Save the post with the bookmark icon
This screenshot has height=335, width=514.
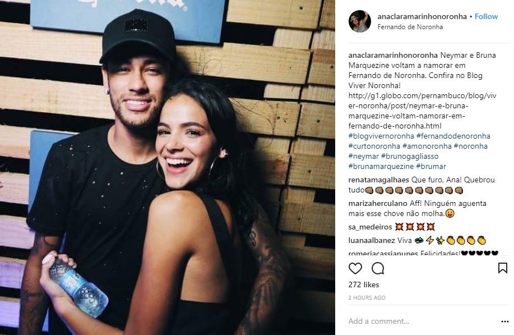click(x=503, y=268)
